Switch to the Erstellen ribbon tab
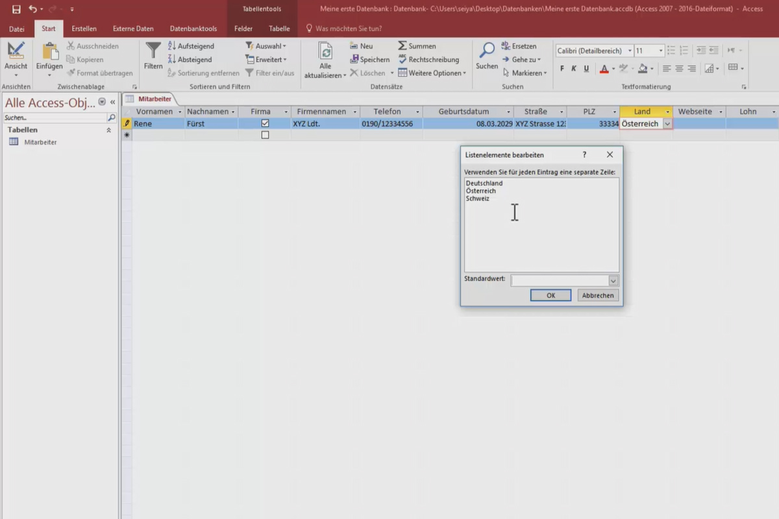 coord(84,29)
